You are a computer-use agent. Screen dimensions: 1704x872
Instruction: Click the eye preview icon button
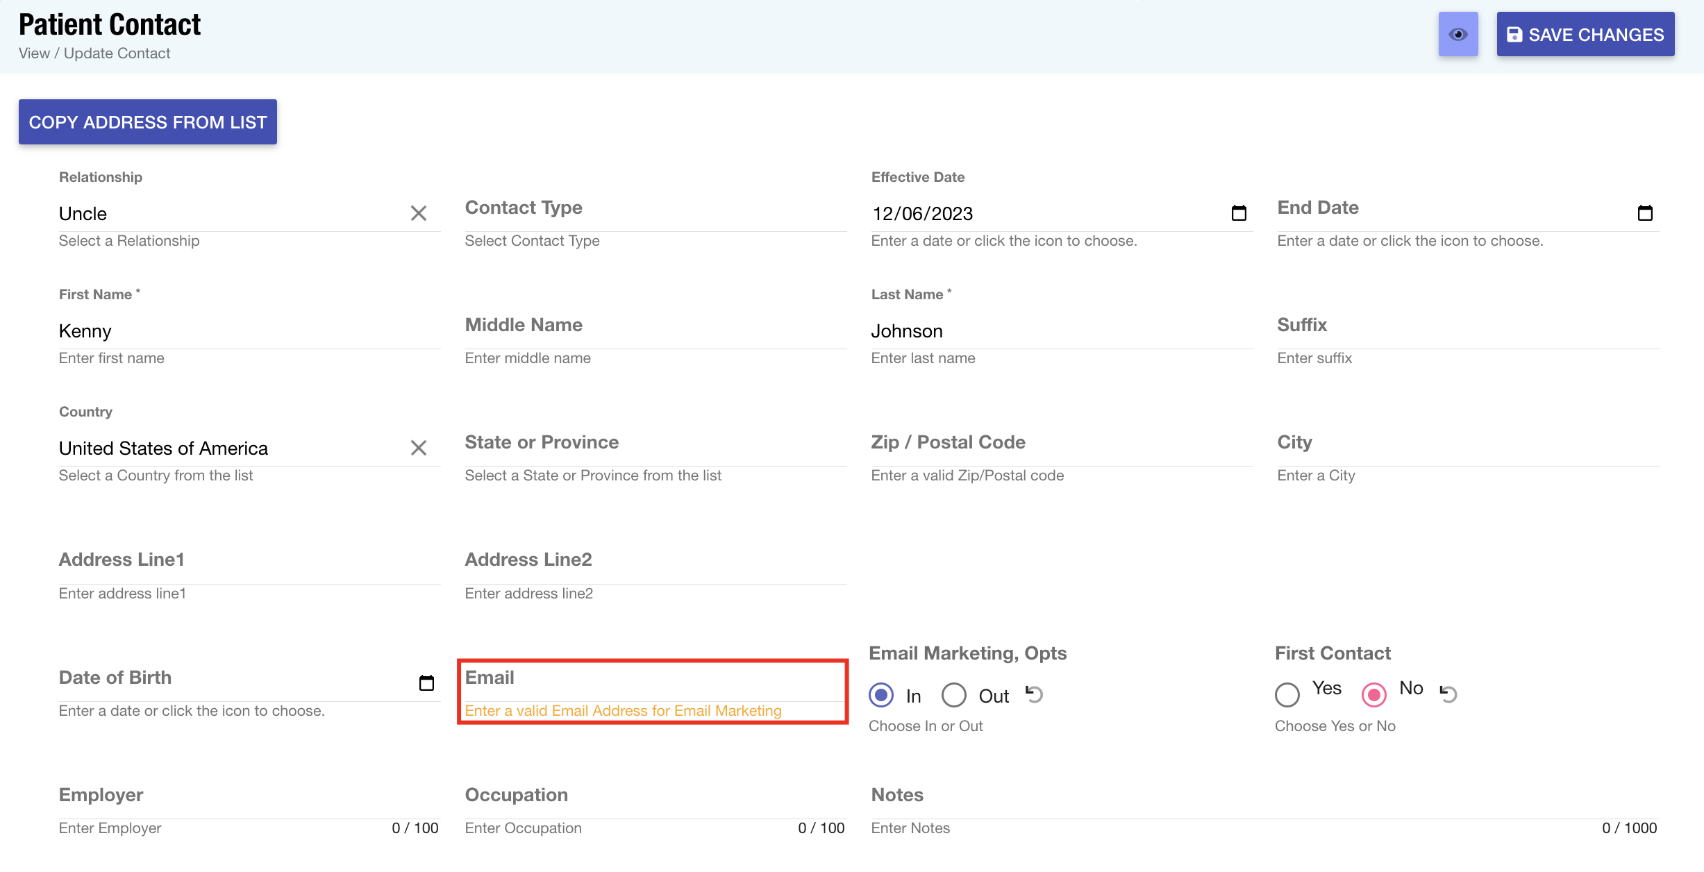coord(1457,34)
